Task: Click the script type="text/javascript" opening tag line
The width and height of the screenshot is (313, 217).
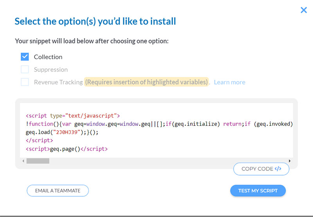Action: point(73,116)
